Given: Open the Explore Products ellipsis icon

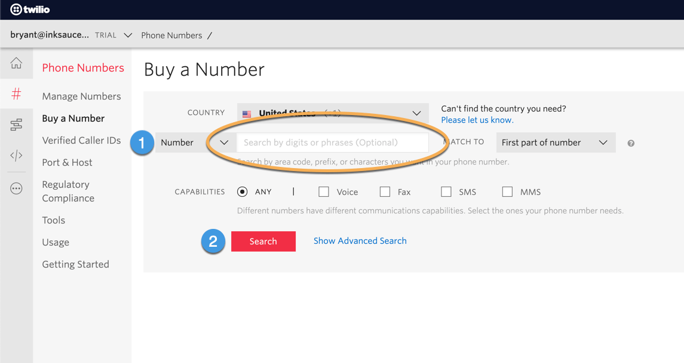Looking at the screenshot, I should [16, 188].
